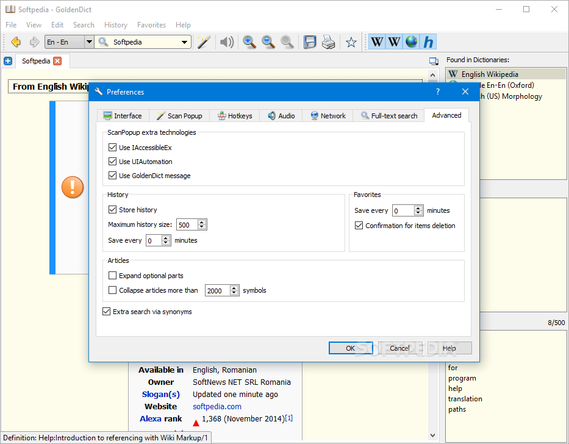
Task: Open the Favorites menu
Action: [151, 24]
